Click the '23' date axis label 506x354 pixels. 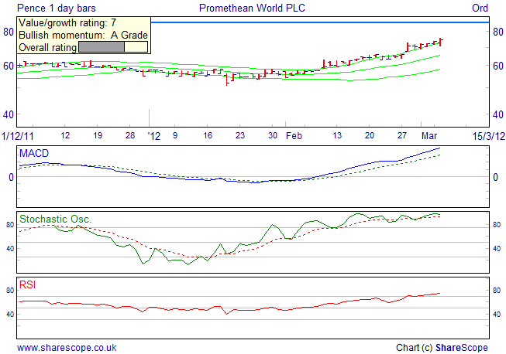239,135
